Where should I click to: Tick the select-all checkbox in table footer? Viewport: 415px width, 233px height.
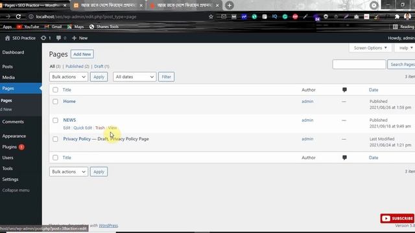55,158
